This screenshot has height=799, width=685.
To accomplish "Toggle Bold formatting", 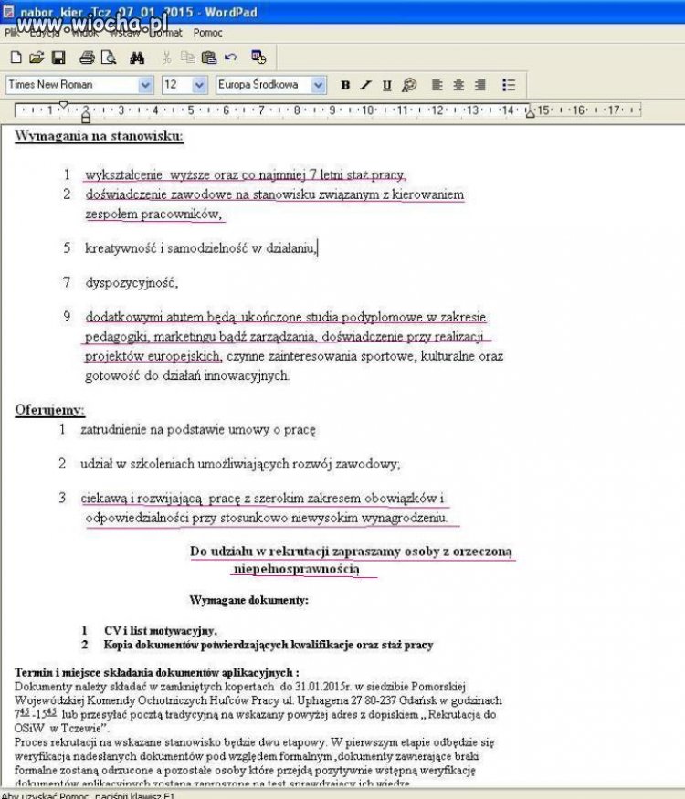I will [x=345, y=85].
